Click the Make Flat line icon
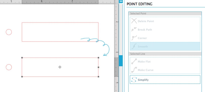205x92 pixels. point(134,61)
